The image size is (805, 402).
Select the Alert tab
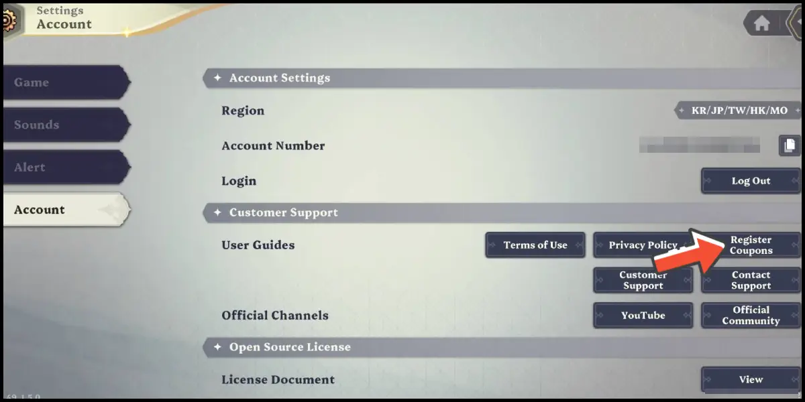click(x=65, y=167)
